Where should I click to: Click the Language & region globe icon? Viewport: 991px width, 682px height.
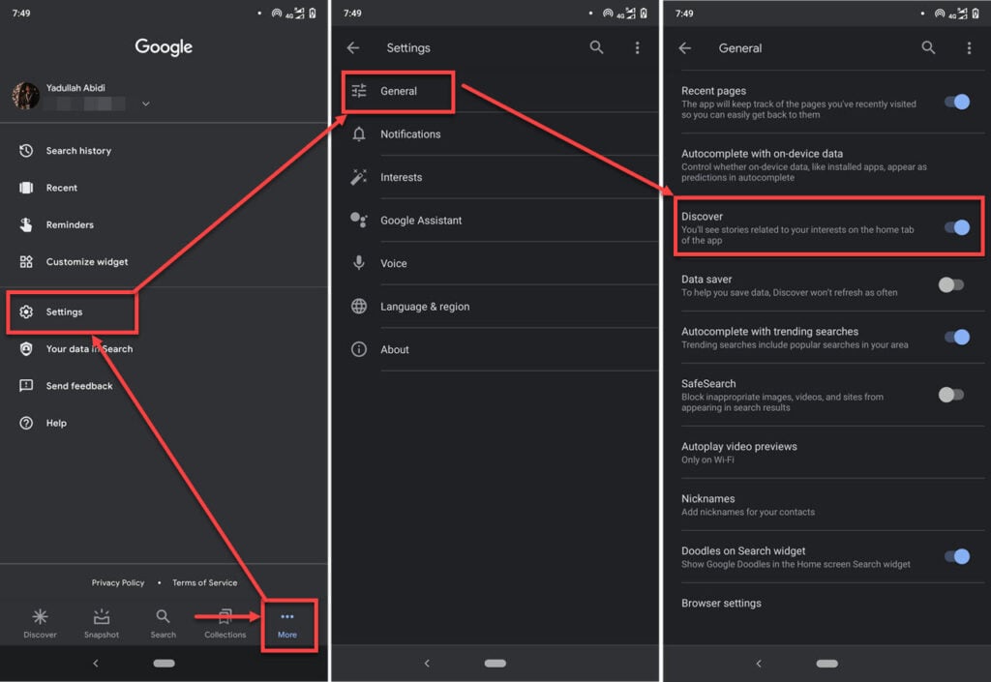[x=358, y=307]
